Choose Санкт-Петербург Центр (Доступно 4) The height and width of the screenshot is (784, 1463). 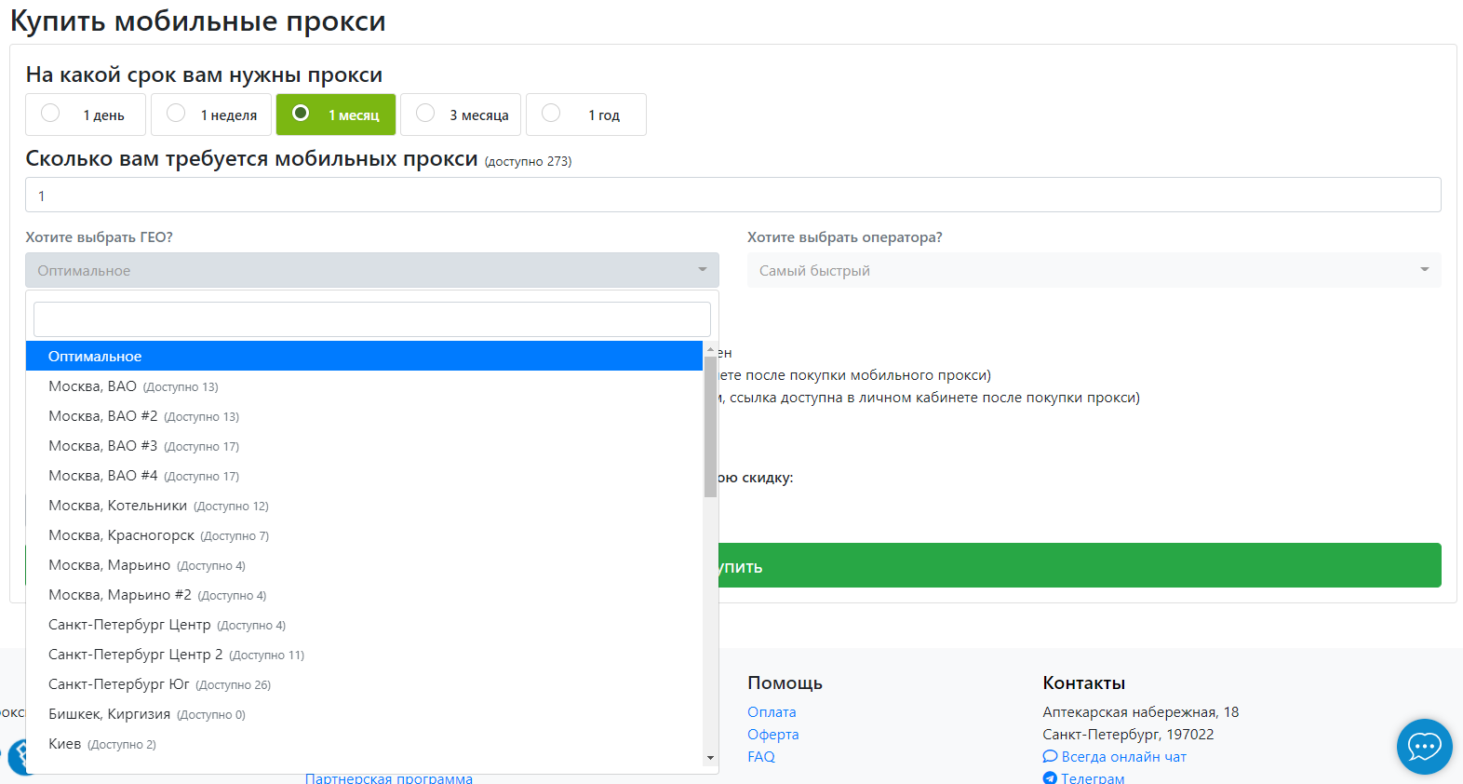click(x=364, y=624)
